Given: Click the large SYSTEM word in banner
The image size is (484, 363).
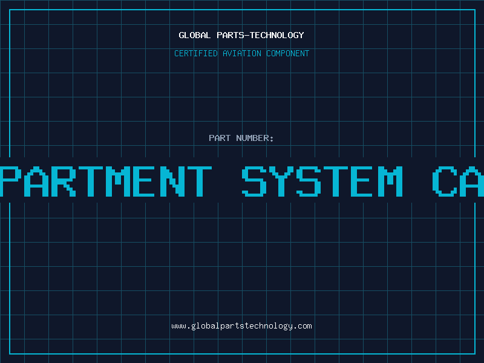Looking at the screenshot, I should point(322,181).
